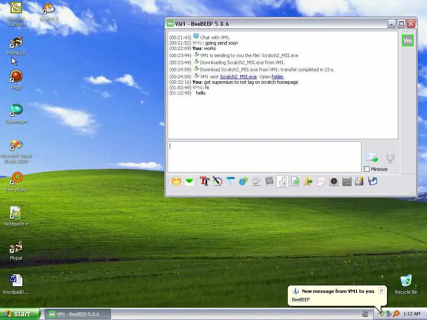The image size is (427, 320).
Task: Select the Pego red ball desktop shortcut
Action: (16, 80)
